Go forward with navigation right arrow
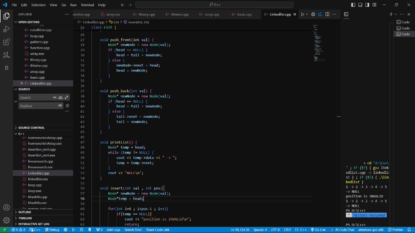 click(x=130, y=5)
